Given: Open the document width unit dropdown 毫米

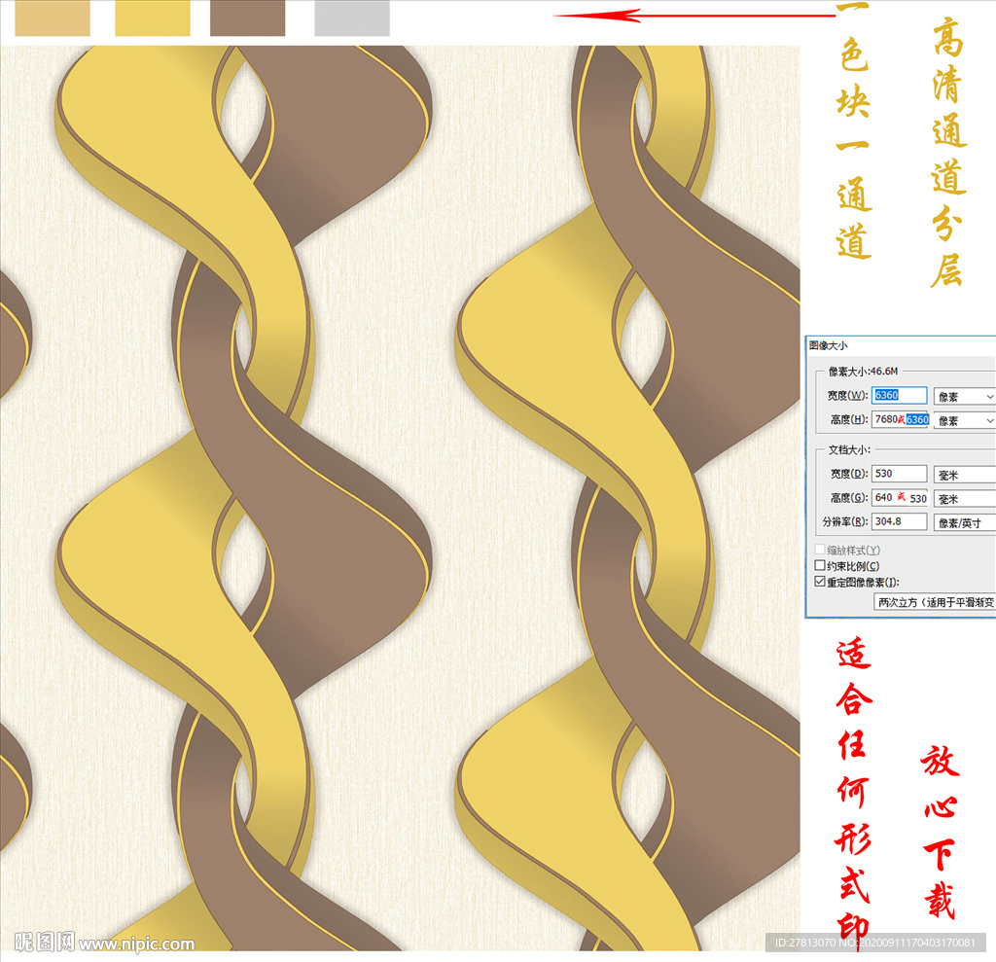Looking at the screenshot, I should (964, 475).
